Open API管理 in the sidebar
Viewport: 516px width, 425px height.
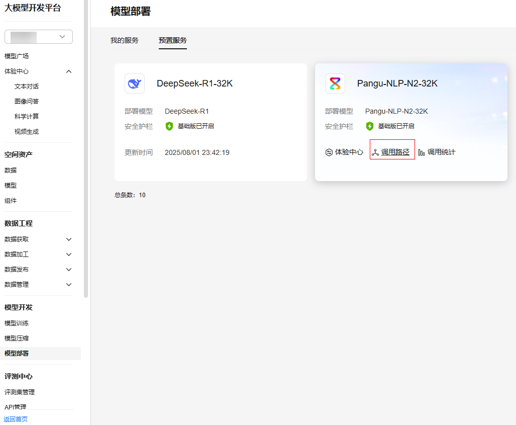(x=15, y=407)
